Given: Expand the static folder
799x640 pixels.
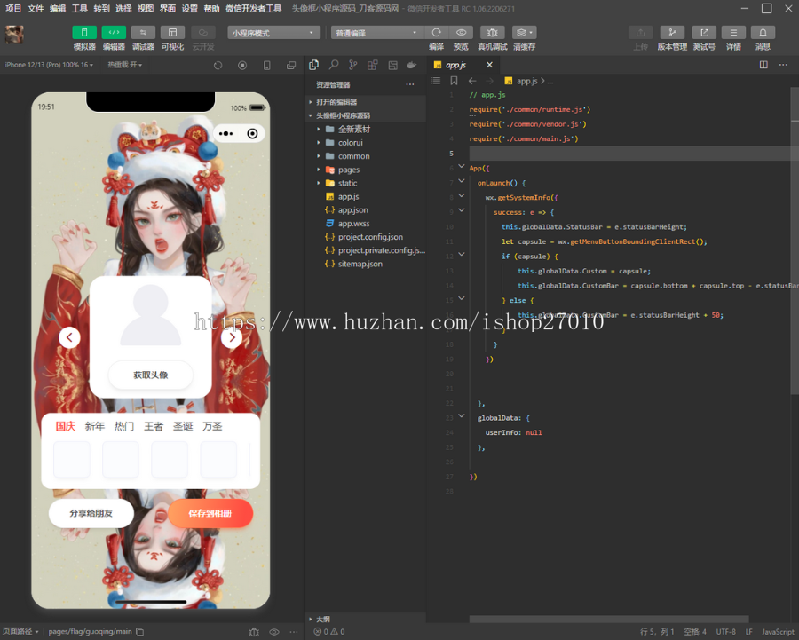Looking at the screenshot, I should click(x=365, y=183).
